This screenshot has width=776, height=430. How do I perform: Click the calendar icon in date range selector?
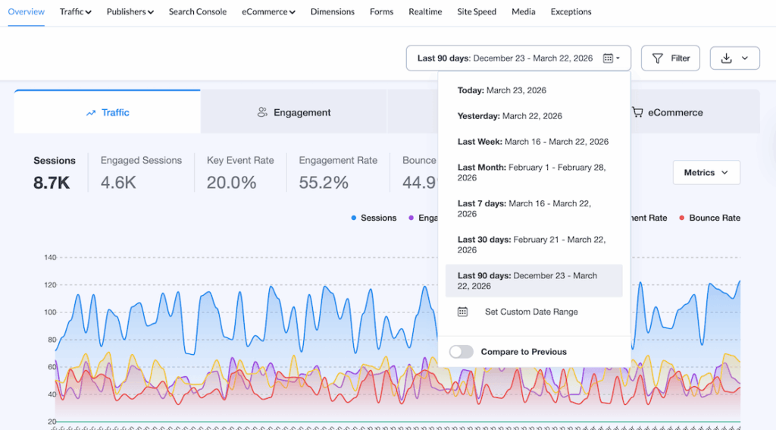tap(608, 58)
